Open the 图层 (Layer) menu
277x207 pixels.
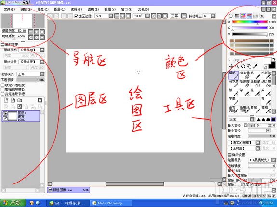pos(60,9)
